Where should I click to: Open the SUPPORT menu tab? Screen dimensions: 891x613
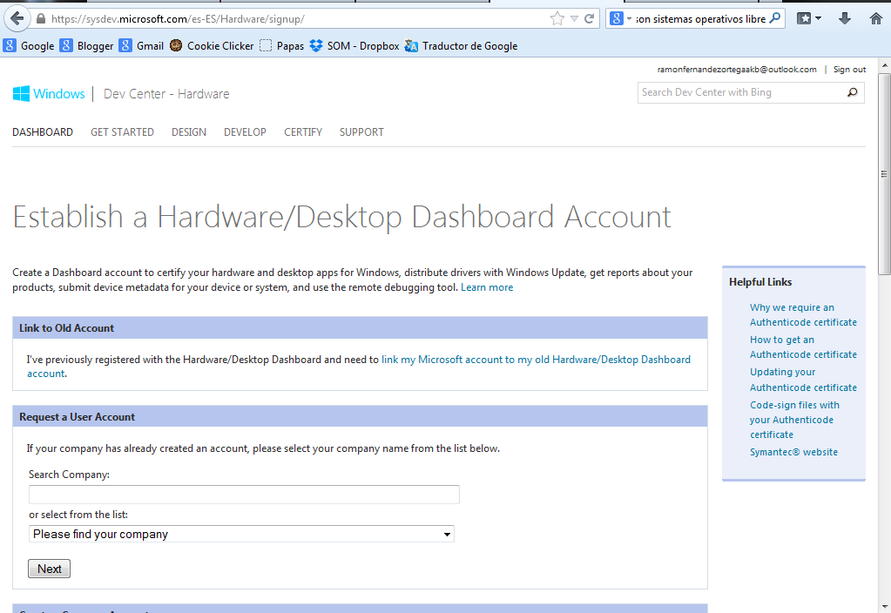click(361, 131)
